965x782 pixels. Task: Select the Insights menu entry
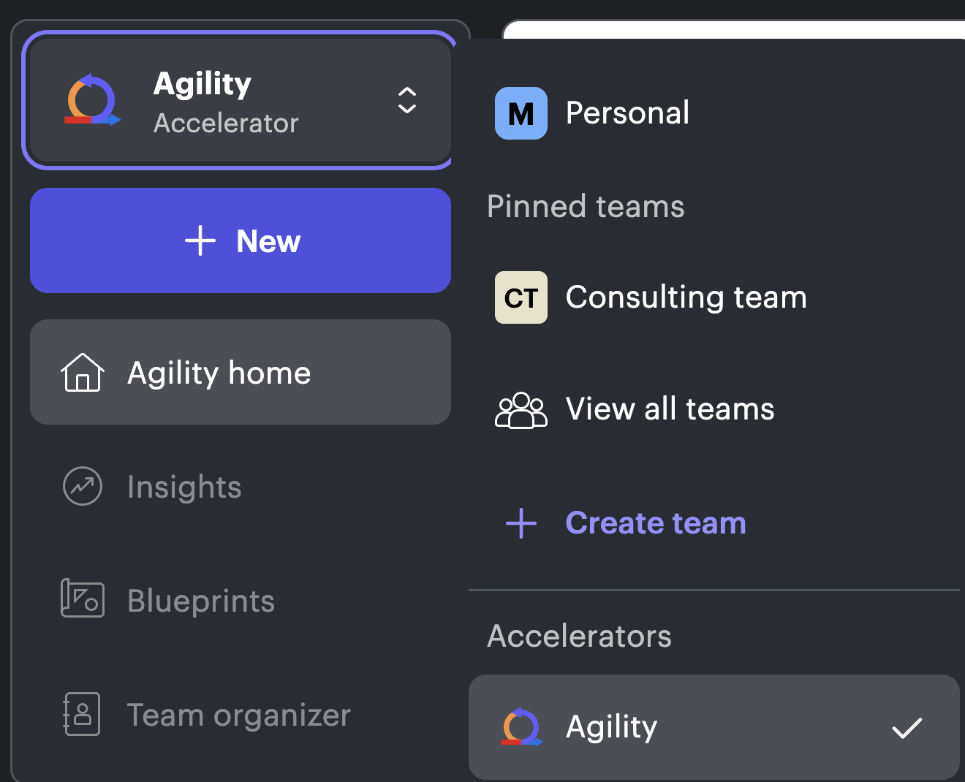coord(184,486)
